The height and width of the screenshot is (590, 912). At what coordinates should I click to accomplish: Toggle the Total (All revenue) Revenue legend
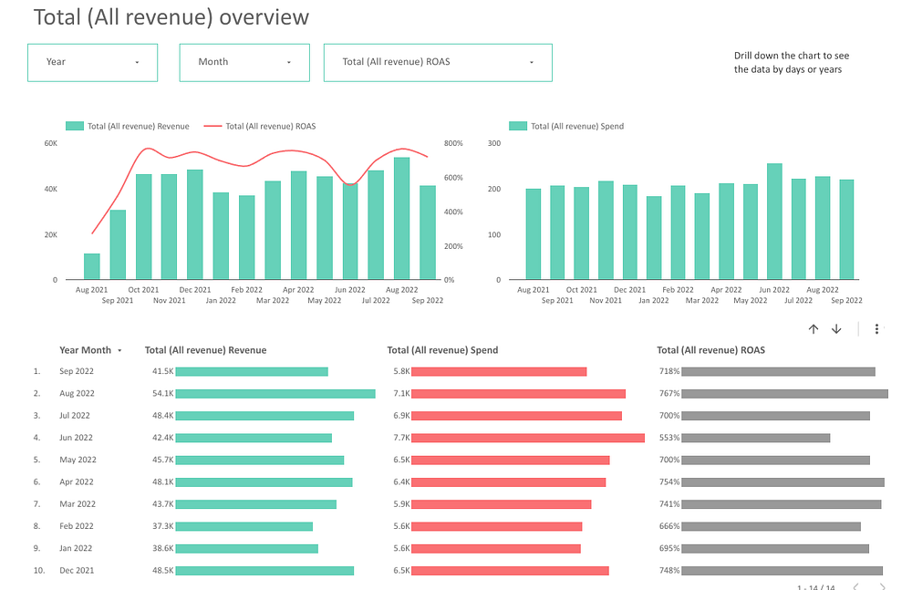128,126
